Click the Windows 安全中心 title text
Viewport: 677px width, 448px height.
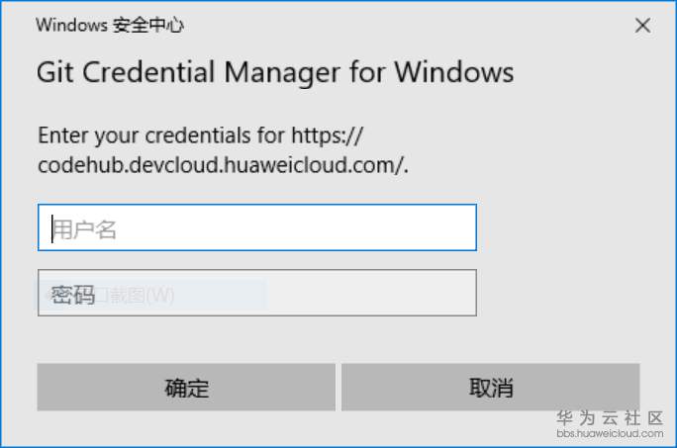(110, 26)
